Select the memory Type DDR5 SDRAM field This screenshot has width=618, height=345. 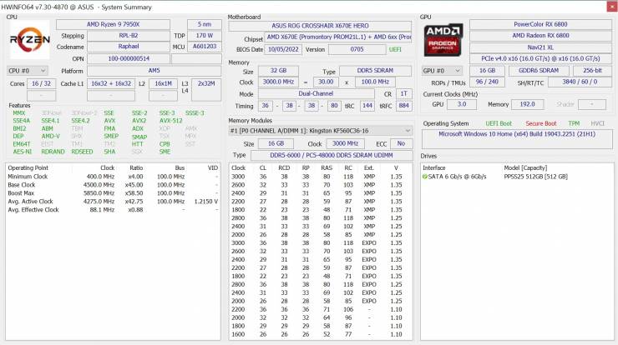[x=375, y=71]
